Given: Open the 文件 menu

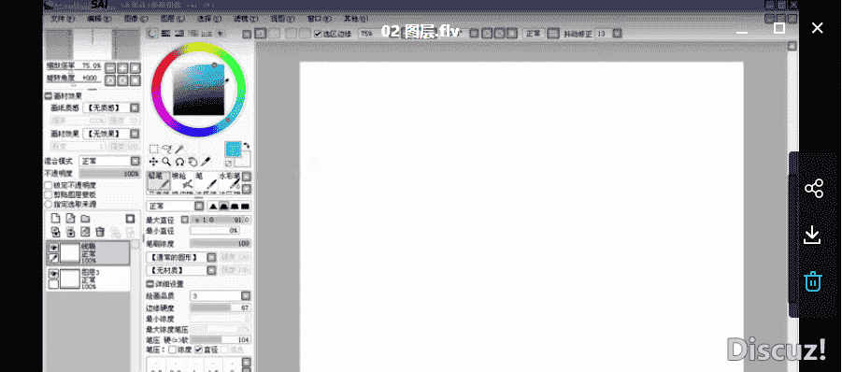Looking at the screenshot, I should [63, 19].
